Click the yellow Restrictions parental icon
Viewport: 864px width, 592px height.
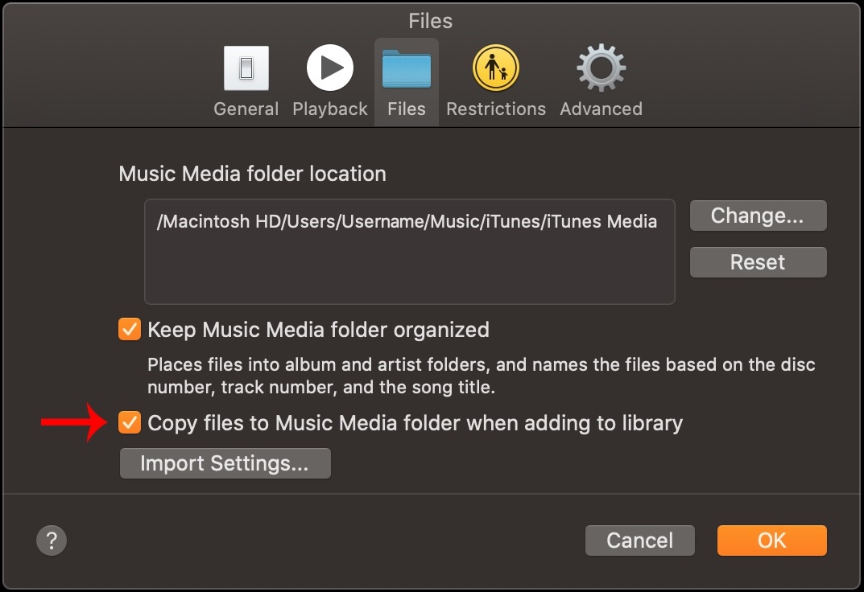495,68
